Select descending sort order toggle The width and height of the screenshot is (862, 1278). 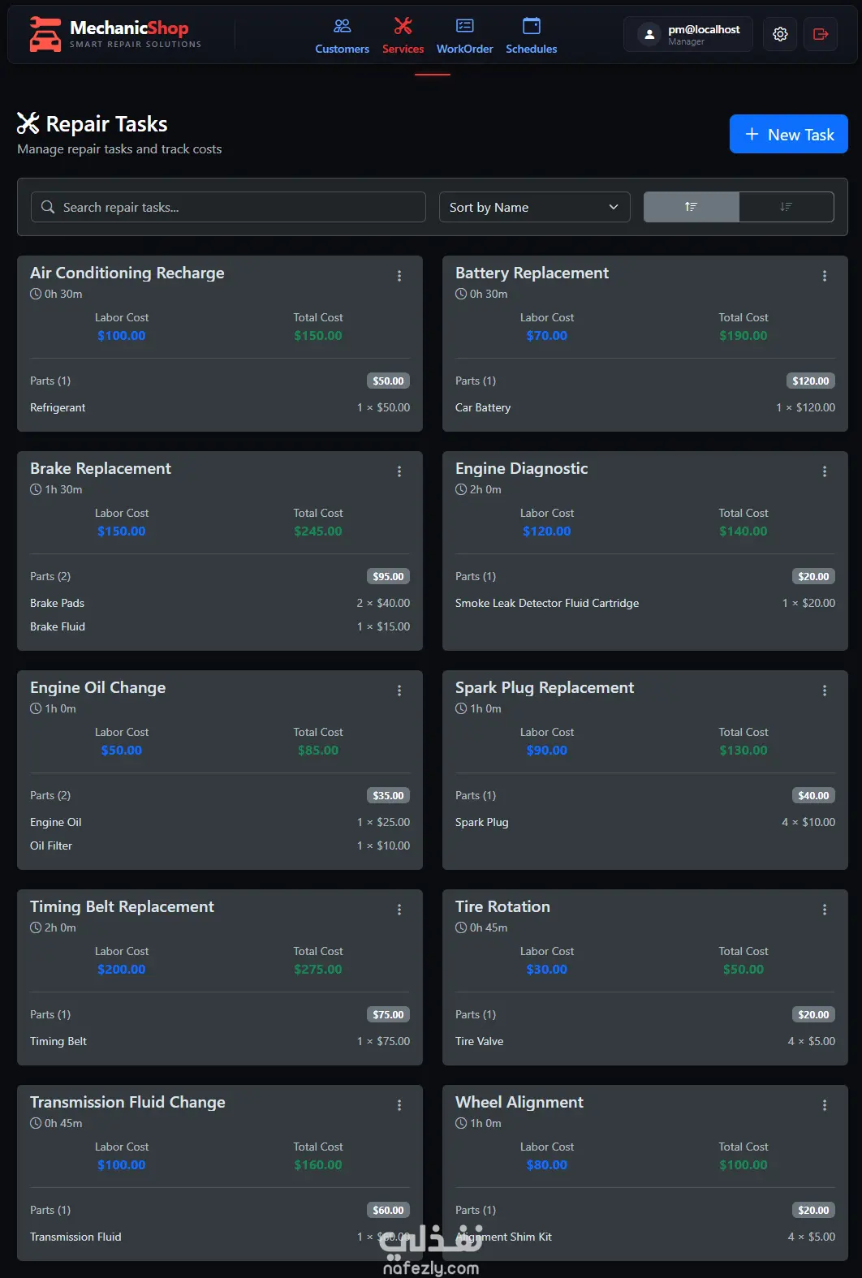coord(787,207)
